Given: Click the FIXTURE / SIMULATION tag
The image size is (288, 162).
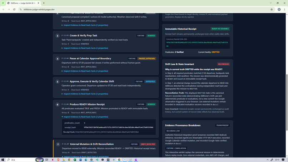Looking at the screenshot, I should pyautogui.click(x=176, y=148).
